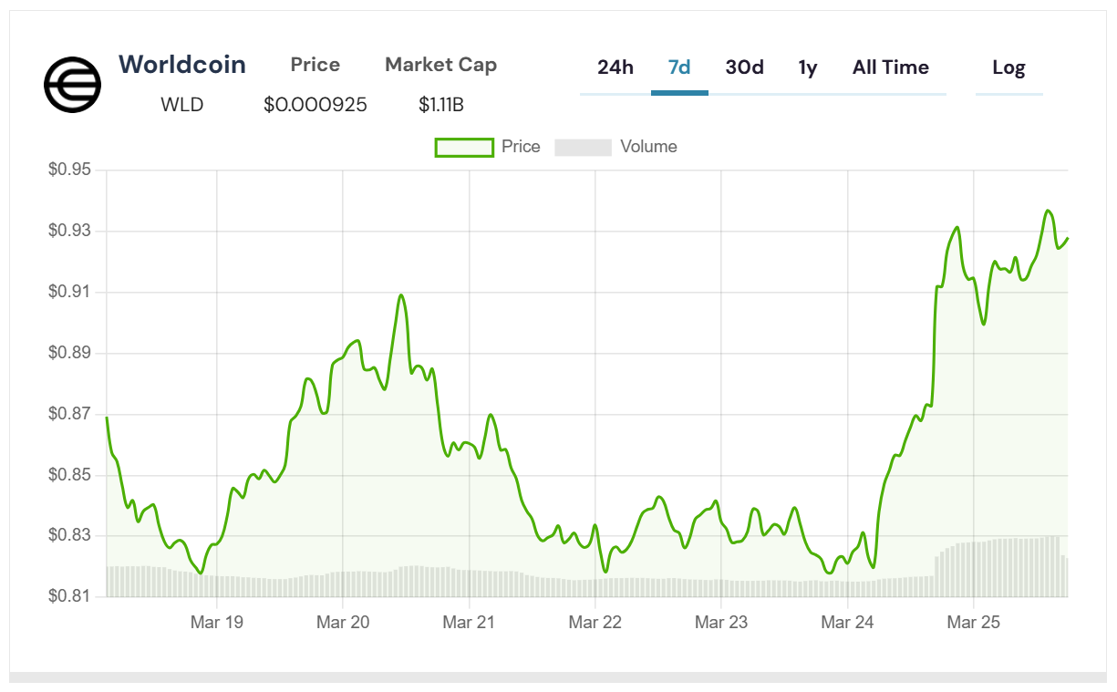This screenshot has height=692, width=1117.
Task: Click the $0.91 y-axis label
Action: click(x=69, y=293)
